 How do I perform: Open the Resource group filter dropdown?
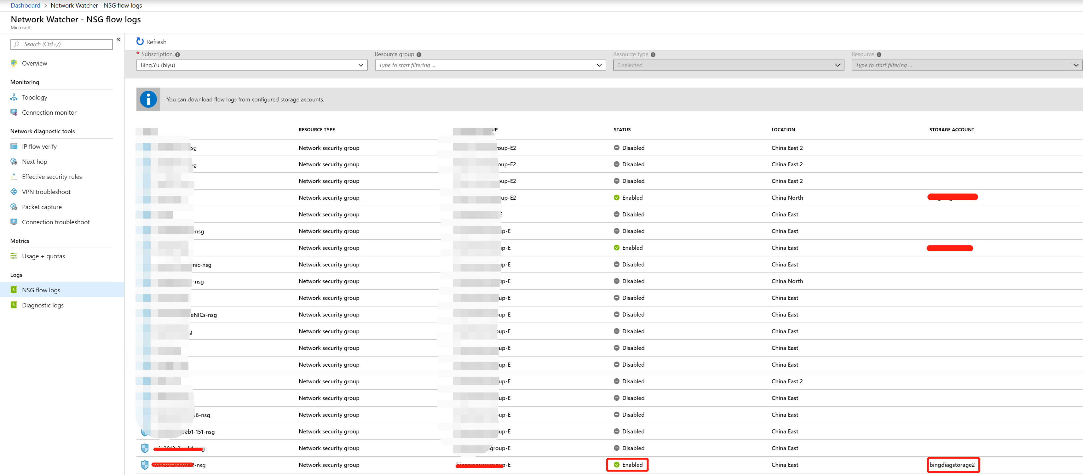click(490, 65)
